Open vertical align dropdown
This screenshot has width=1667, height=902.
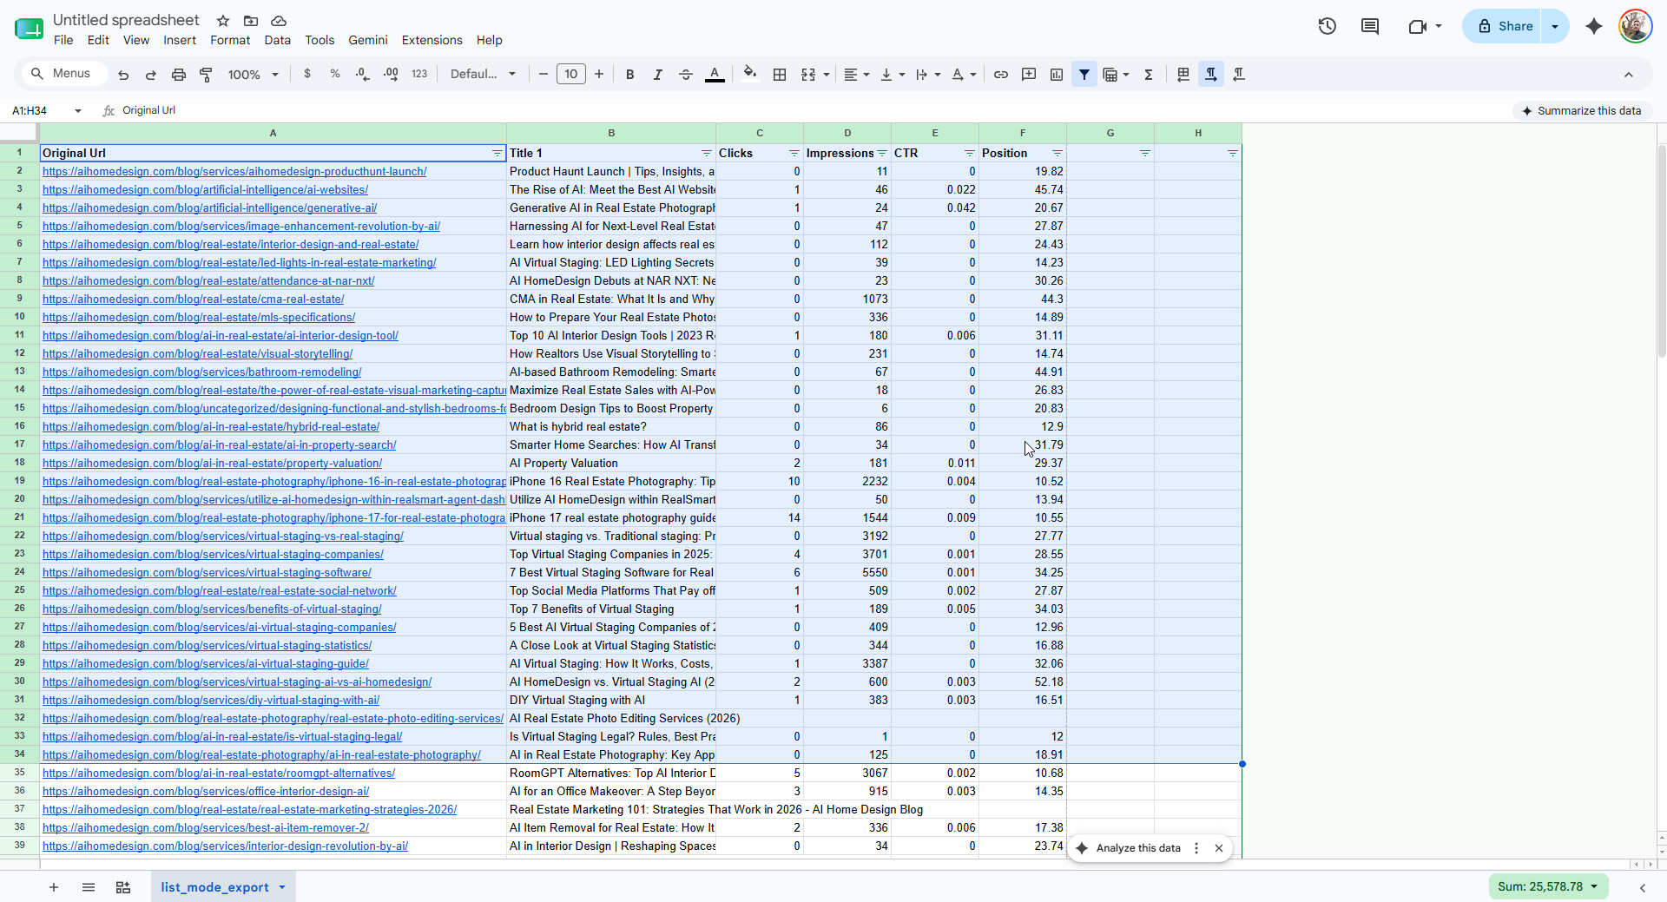point(893,75)
